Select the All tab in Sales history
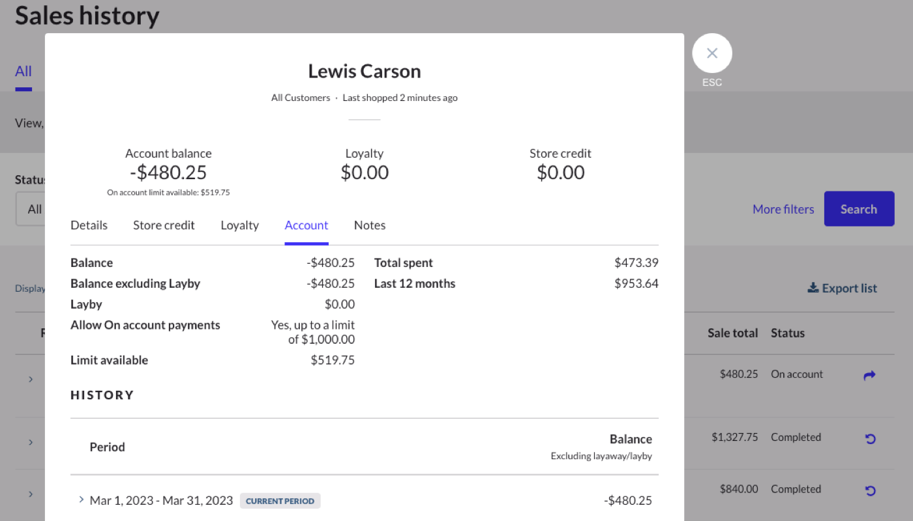Viewport: 913px width, 521px height. click(23, 72)
